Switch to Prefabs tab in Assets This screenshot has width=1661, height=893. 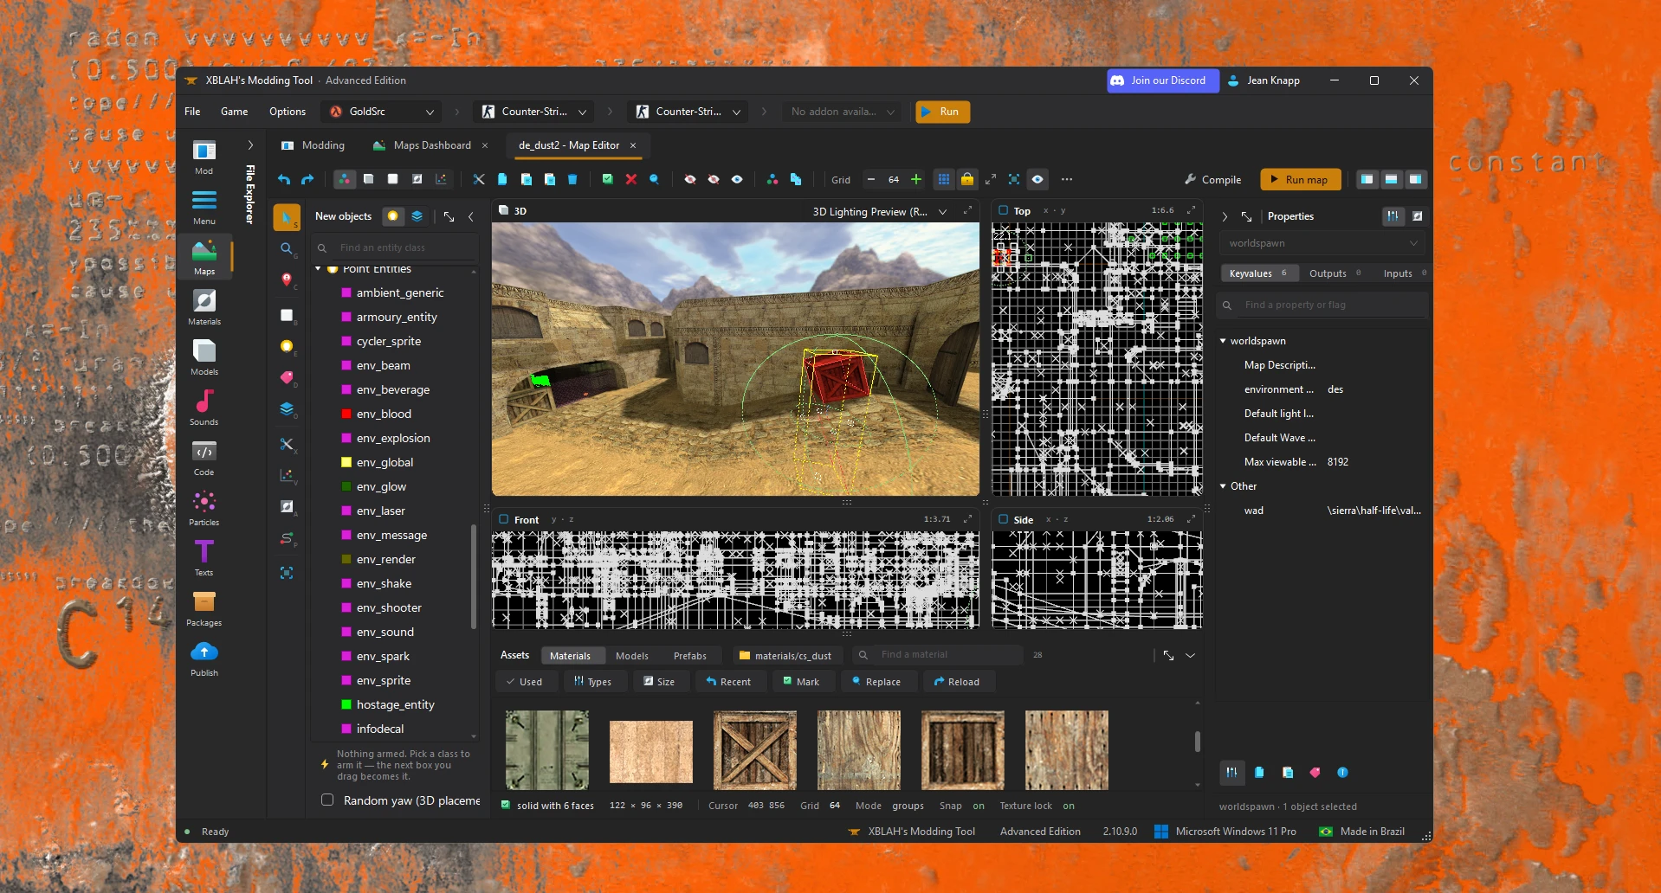click(x=690, y=656)
